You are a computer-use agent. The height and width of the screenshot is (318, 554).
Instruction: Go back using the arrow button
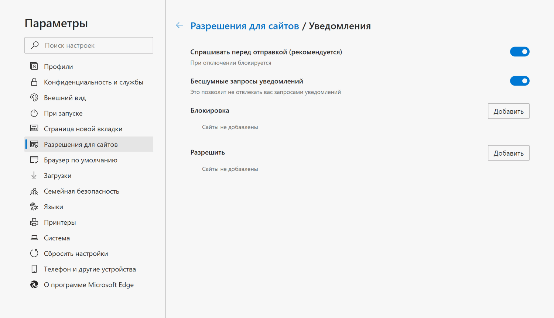[x=179, y=25]
